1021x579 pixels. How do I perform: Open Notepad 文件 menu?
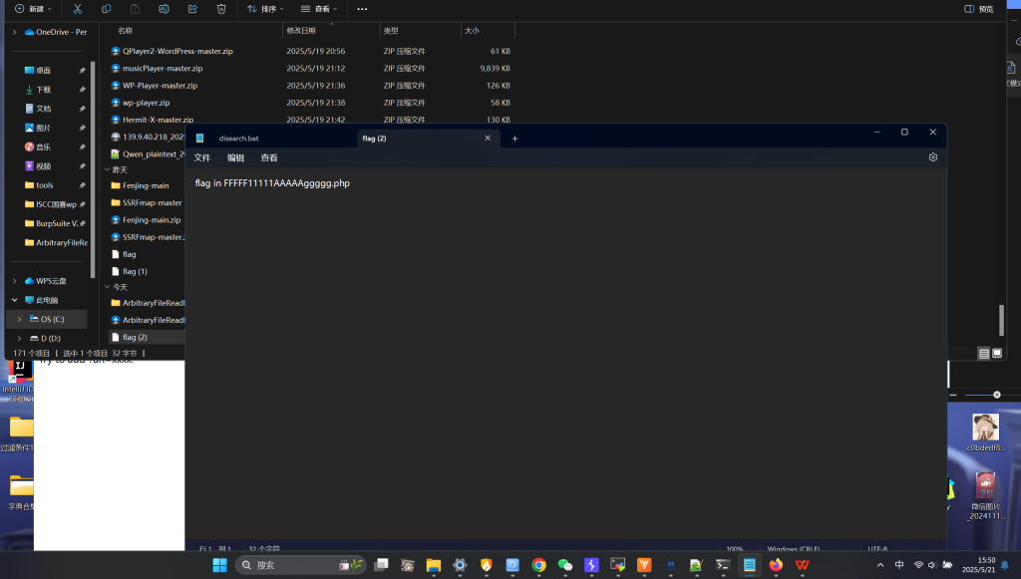202,158
